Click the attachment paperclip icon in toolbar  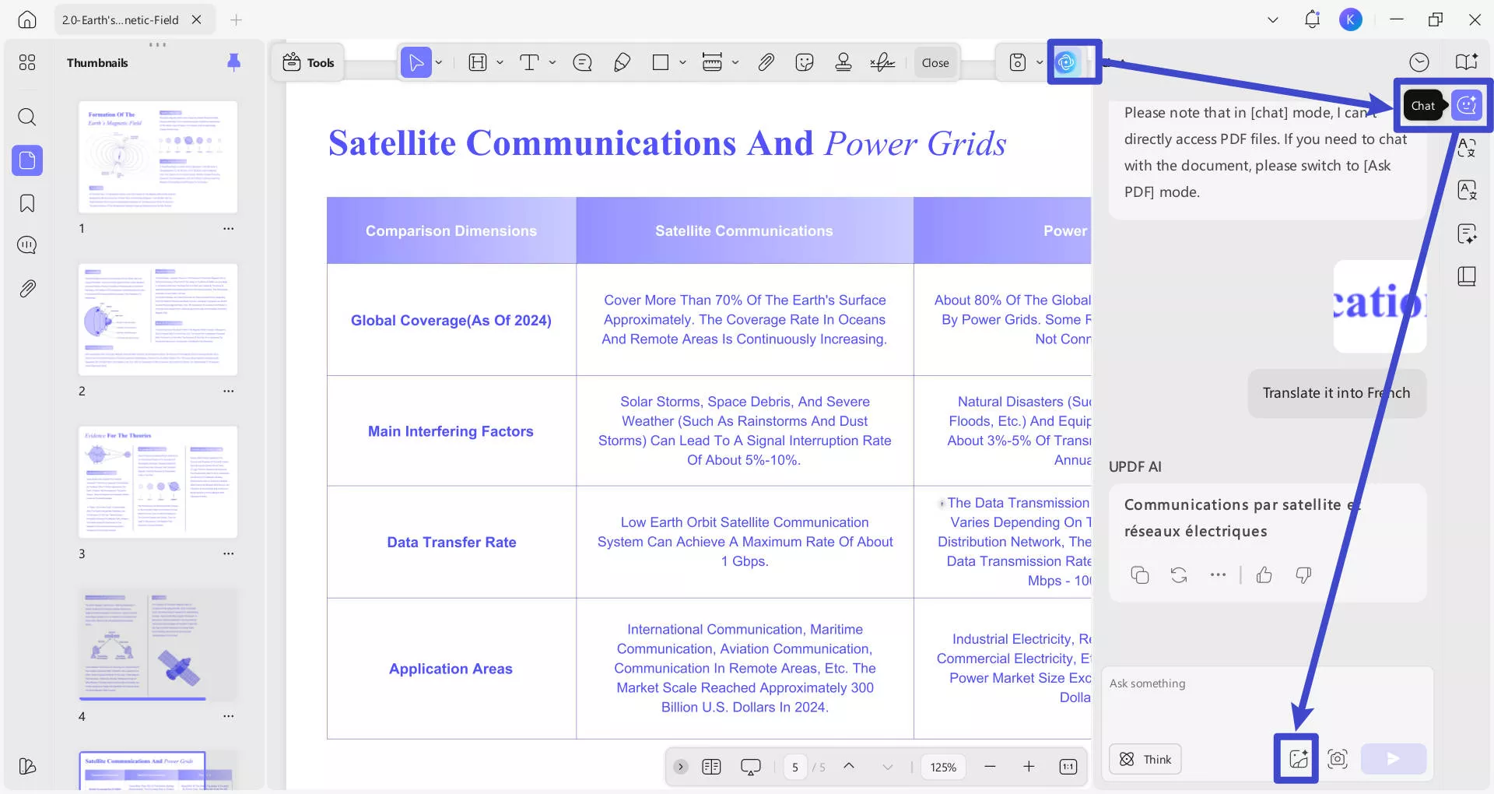[x=766, y=62]
